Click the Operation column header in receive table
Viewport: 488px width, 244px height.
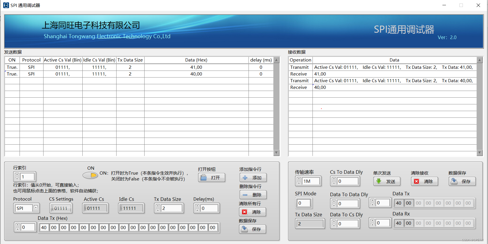301,60
